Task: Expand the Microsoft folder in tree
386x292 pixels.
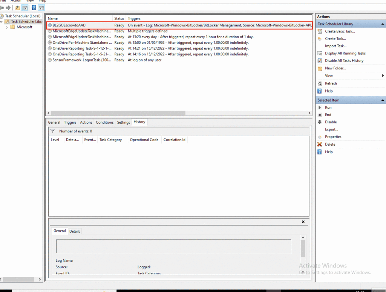Action: (7, 27)
